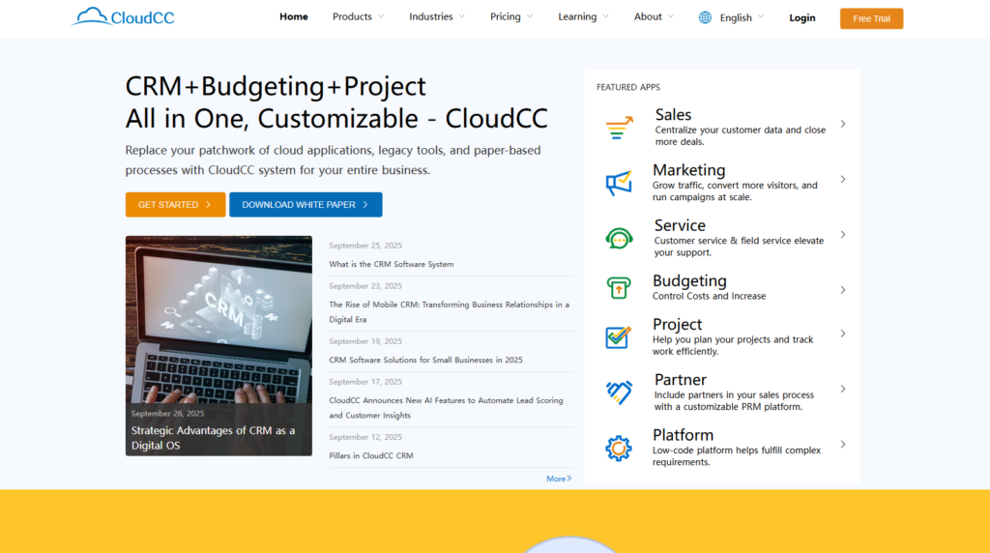This screenshot has width=990, height=553.
Task: Open the Industries dropdown menu
Action: click(x=436, y=16)
